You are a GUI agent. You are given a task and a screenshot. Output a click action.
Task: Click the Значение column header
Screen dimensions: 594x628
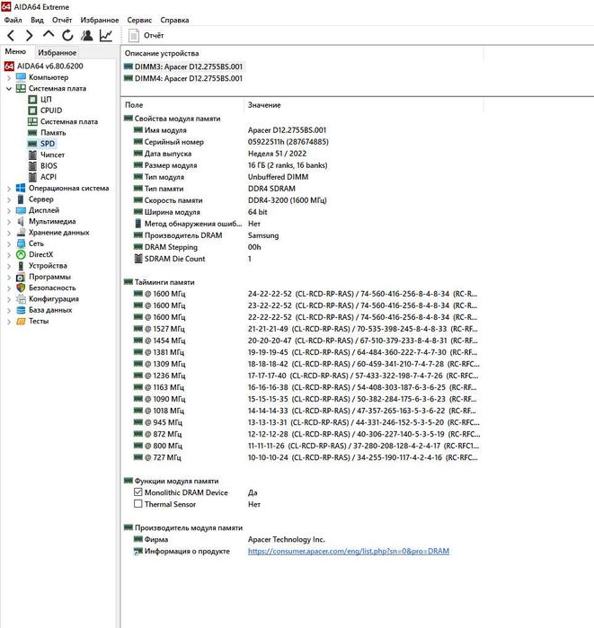coord(363,105)
